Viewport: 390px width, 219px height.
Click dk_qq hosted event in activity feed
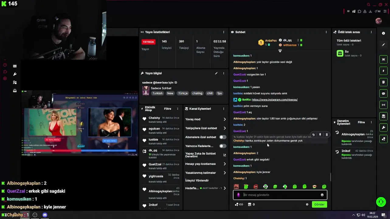pyautogui.click(x=161, y=154)
